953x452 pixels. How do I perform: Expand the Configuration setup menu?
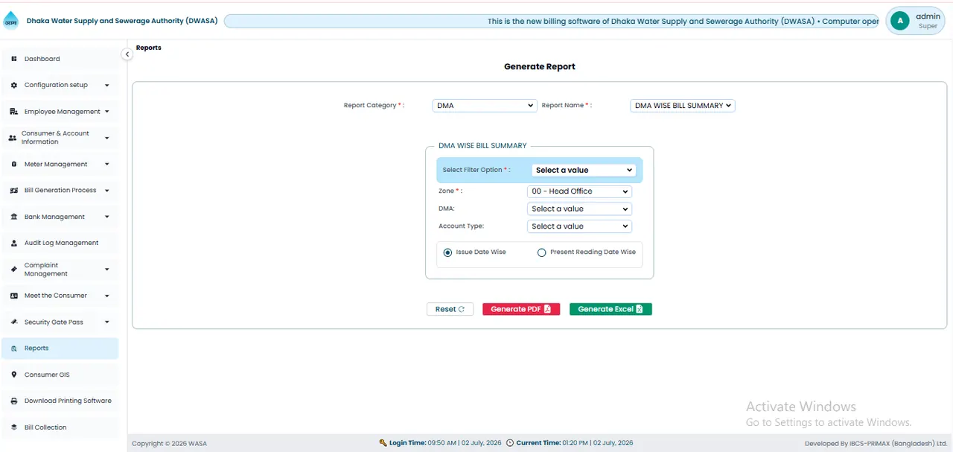pyautogui.click(x=60, y=86)
